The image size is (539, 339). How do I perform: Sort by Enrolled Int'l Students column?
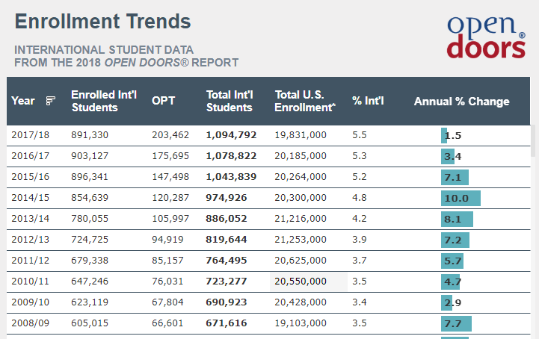pyautogui.click(x=95, y=102)
